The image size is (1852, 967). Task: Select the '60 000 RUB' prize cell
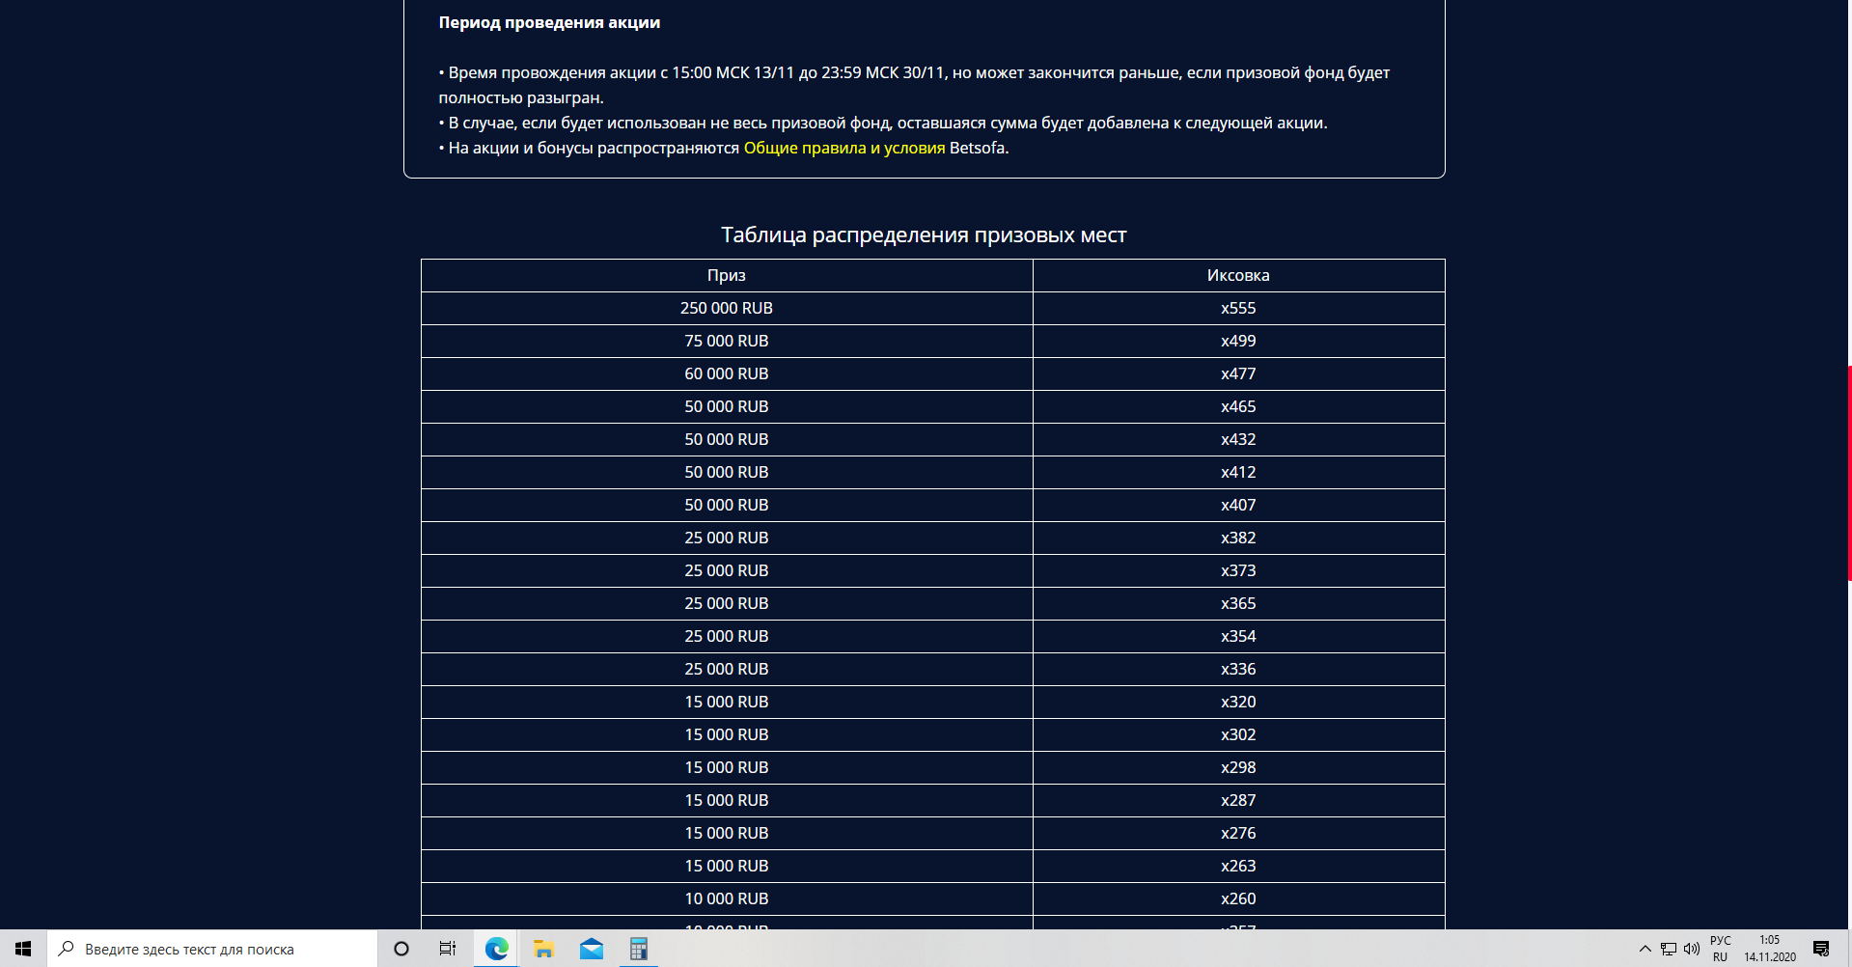coord(727,373)
